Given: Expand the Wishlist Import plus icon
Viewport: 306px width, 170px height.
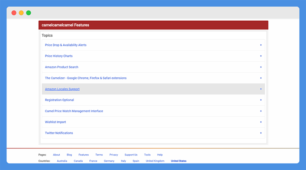Looking at the screenshot, I should [261, 122].
